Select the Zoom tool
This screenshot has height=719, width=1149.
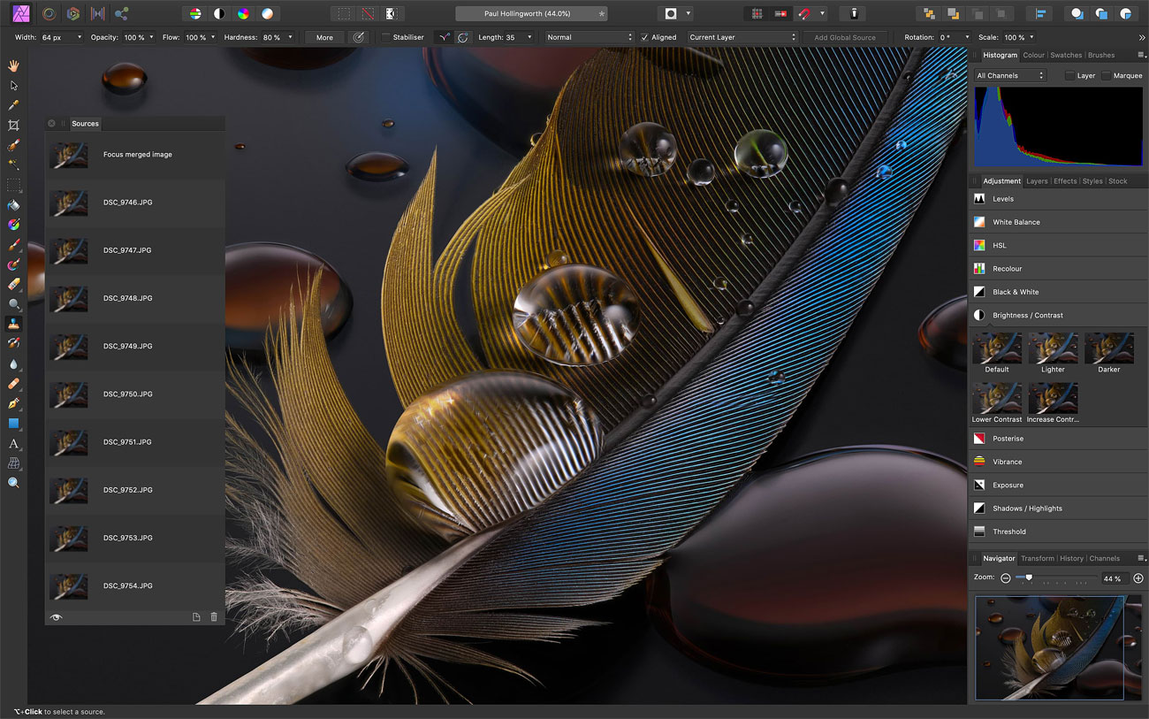coord(13,483)
